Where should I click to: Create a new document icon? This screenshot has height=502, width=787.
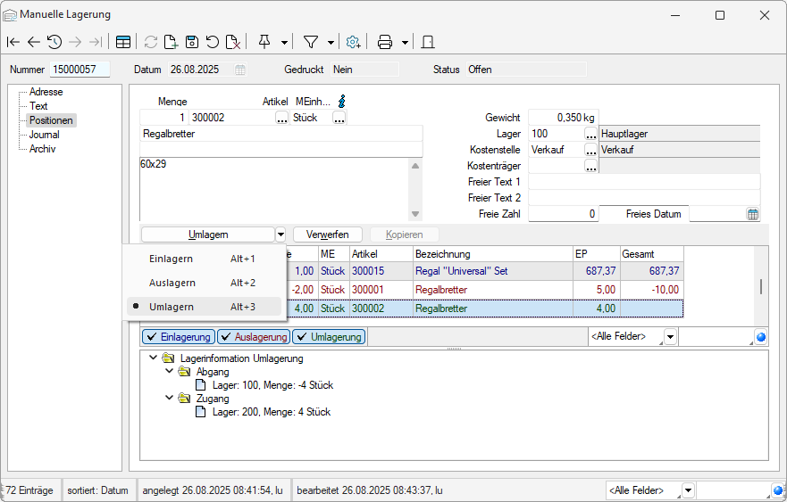(x=171, y=42)
